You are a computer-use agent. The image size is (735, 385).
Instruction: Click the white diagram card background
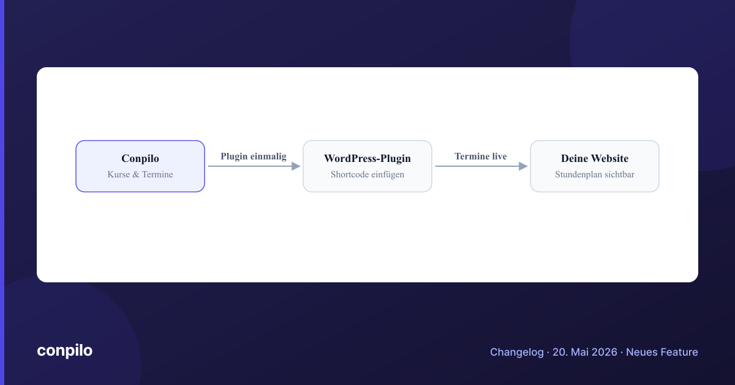367,238
